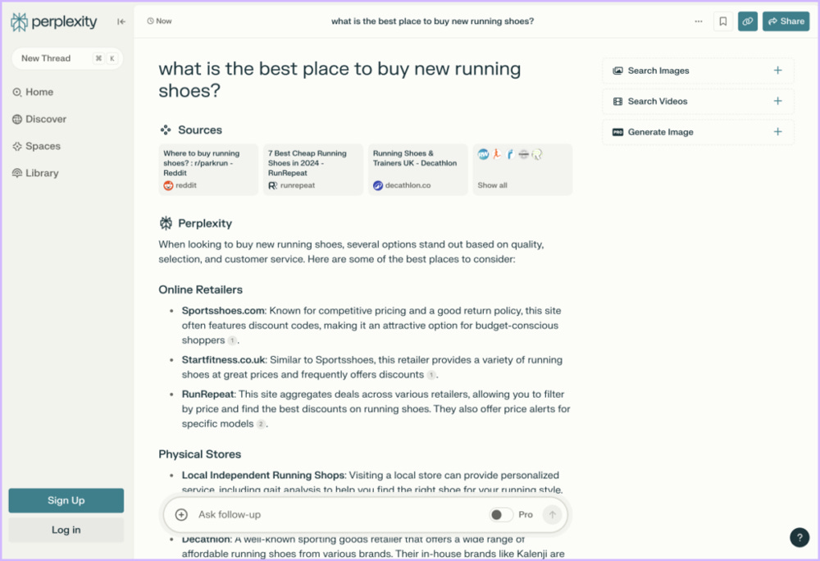Open Spaces

[x=37, y=146]
